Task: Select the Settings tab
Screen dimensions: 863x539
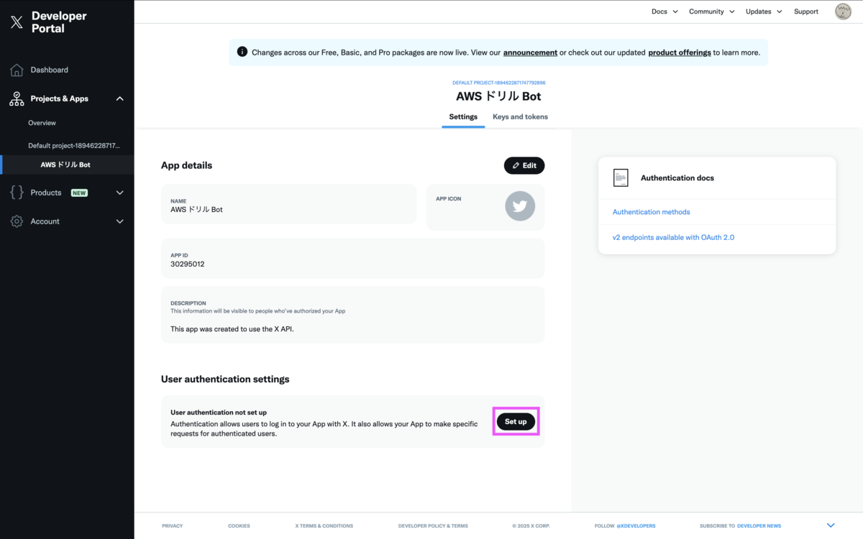Action: pos(463,116)
